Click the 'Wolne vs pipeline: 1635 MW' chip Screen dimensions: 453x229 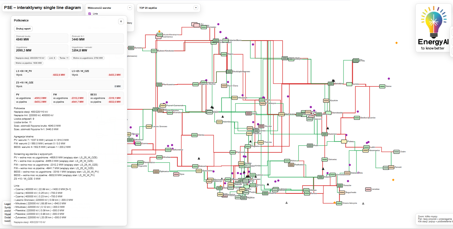coord(29,63)
